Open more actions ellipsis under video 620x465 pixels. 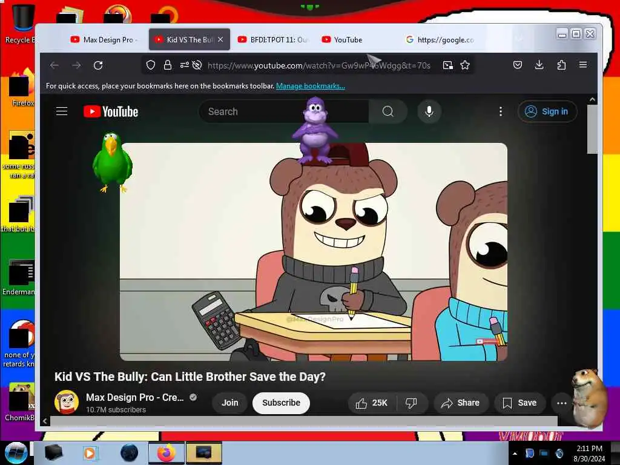[x=561, y=403]
